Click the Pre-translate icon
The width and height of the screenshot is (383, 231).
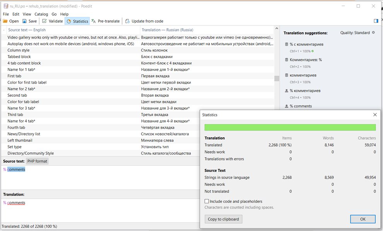94,21
